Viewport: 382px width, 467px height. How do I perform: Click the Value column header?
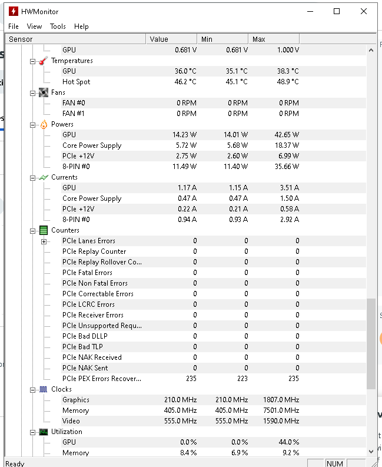(171, 39)
